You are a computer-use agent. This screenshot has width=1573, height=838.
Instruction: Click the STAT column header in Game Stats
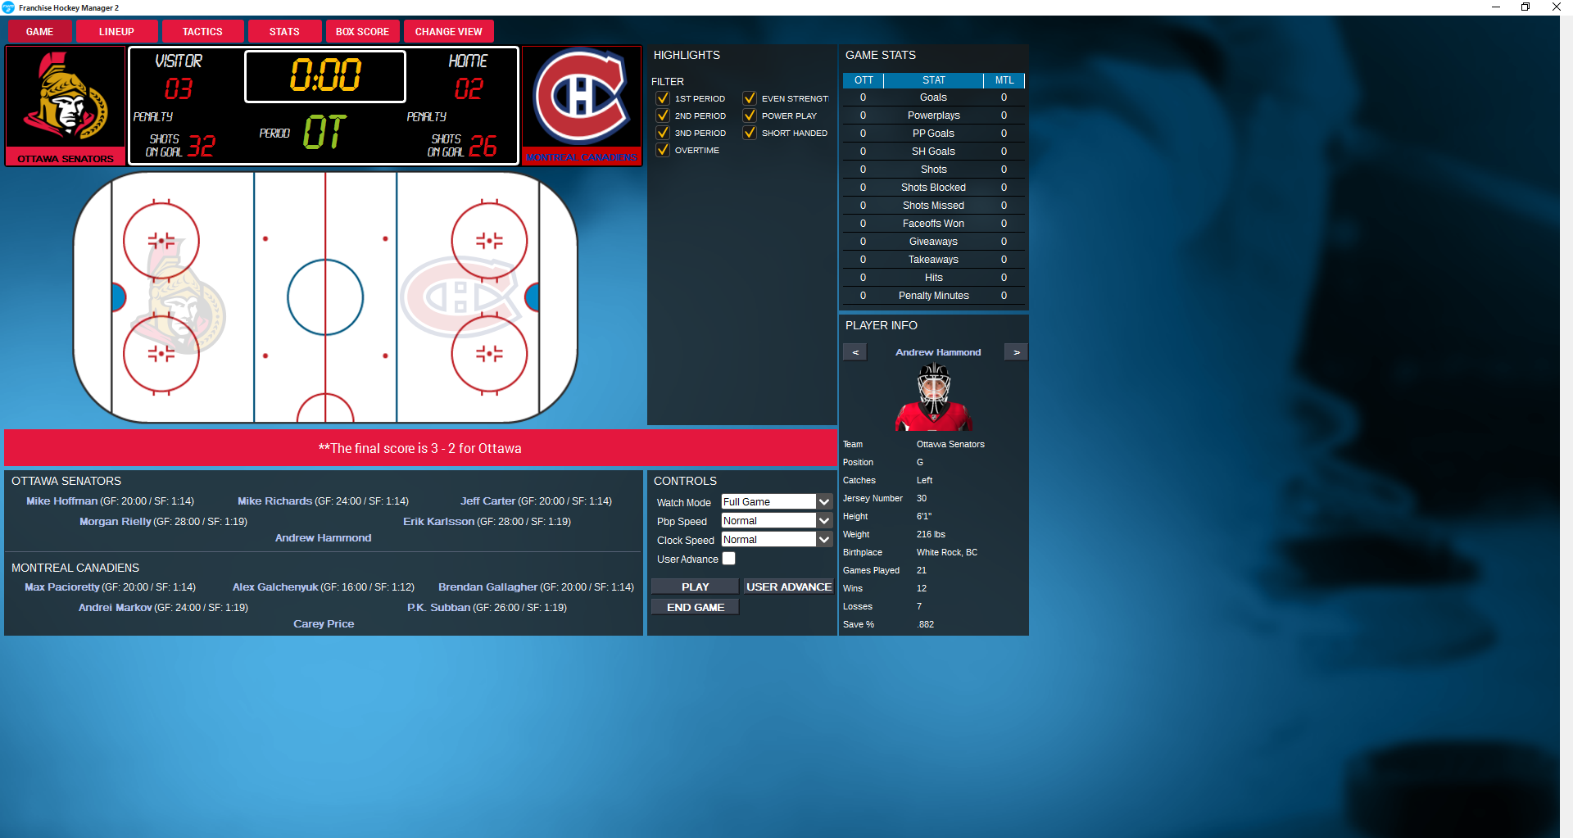(934, 80)
